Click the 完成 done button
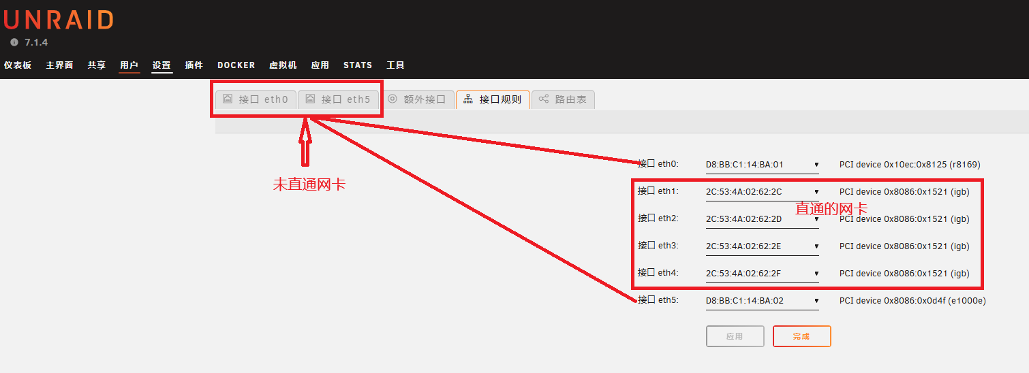The height and width of the screenshot is (373, 1029). (801, 336)
